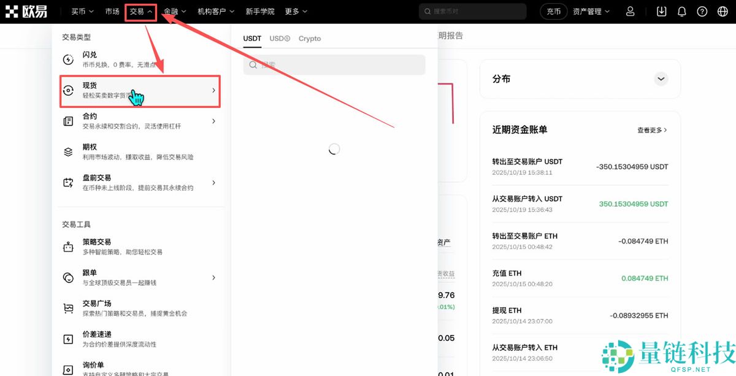Select the 市场 menu item
Viewport: 736px width, 376px height.
(112, 11)
